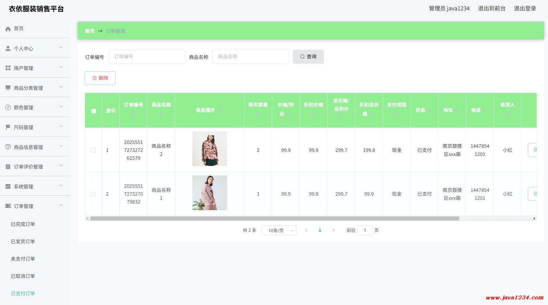Click the home icon beside 首页
Viewport: 548px width, 305px height.
[x=8, y=29]
